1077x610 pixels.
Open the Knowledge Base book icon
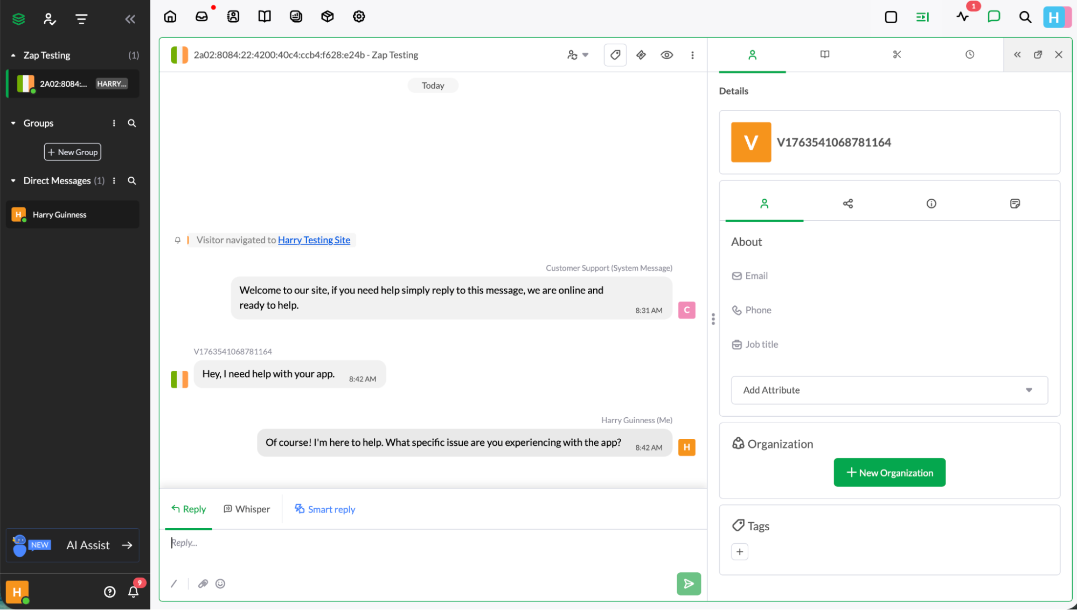pyautogui.click(x=264, y=16)
